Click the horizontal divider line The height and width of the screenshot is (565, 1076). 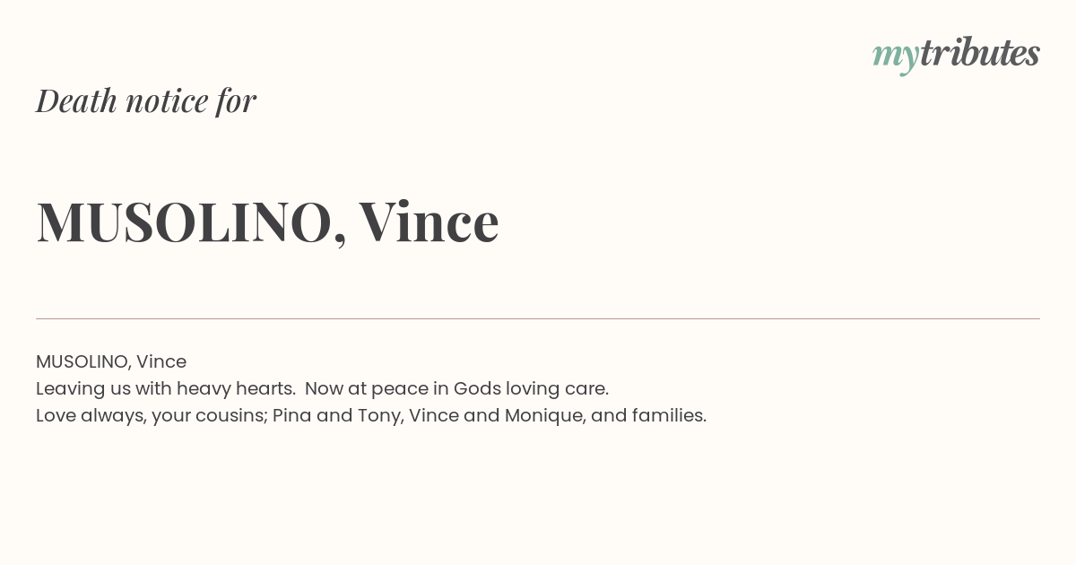pyautogui.click(x=538, y=318)
